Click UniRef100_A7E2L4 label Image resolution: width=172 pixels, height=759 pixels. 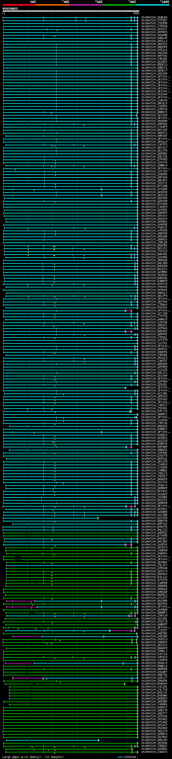tap(154, 50)
